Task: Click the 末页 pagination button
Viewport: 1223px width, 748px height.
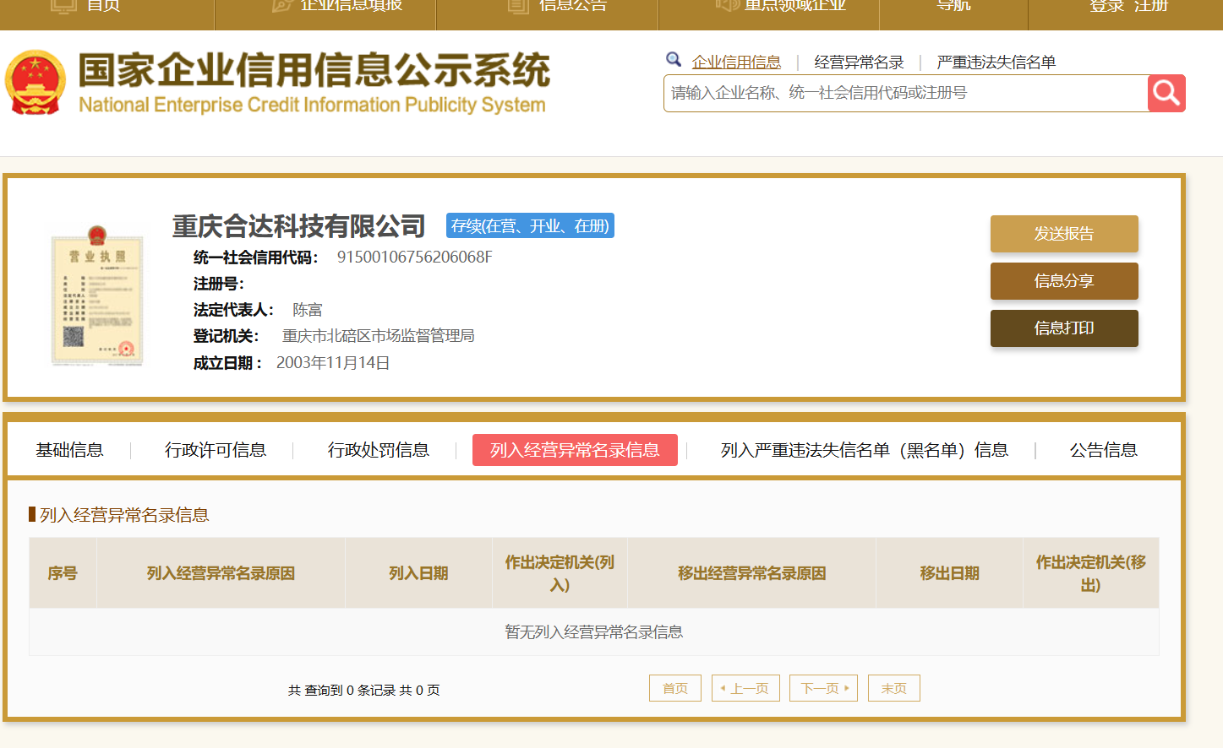Action: point(894,688)
